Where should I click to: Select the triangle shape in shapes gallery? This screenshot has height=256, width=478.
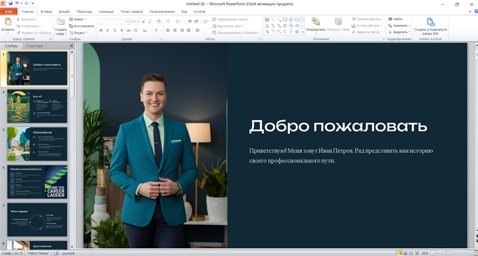click(x=267, y=26)
